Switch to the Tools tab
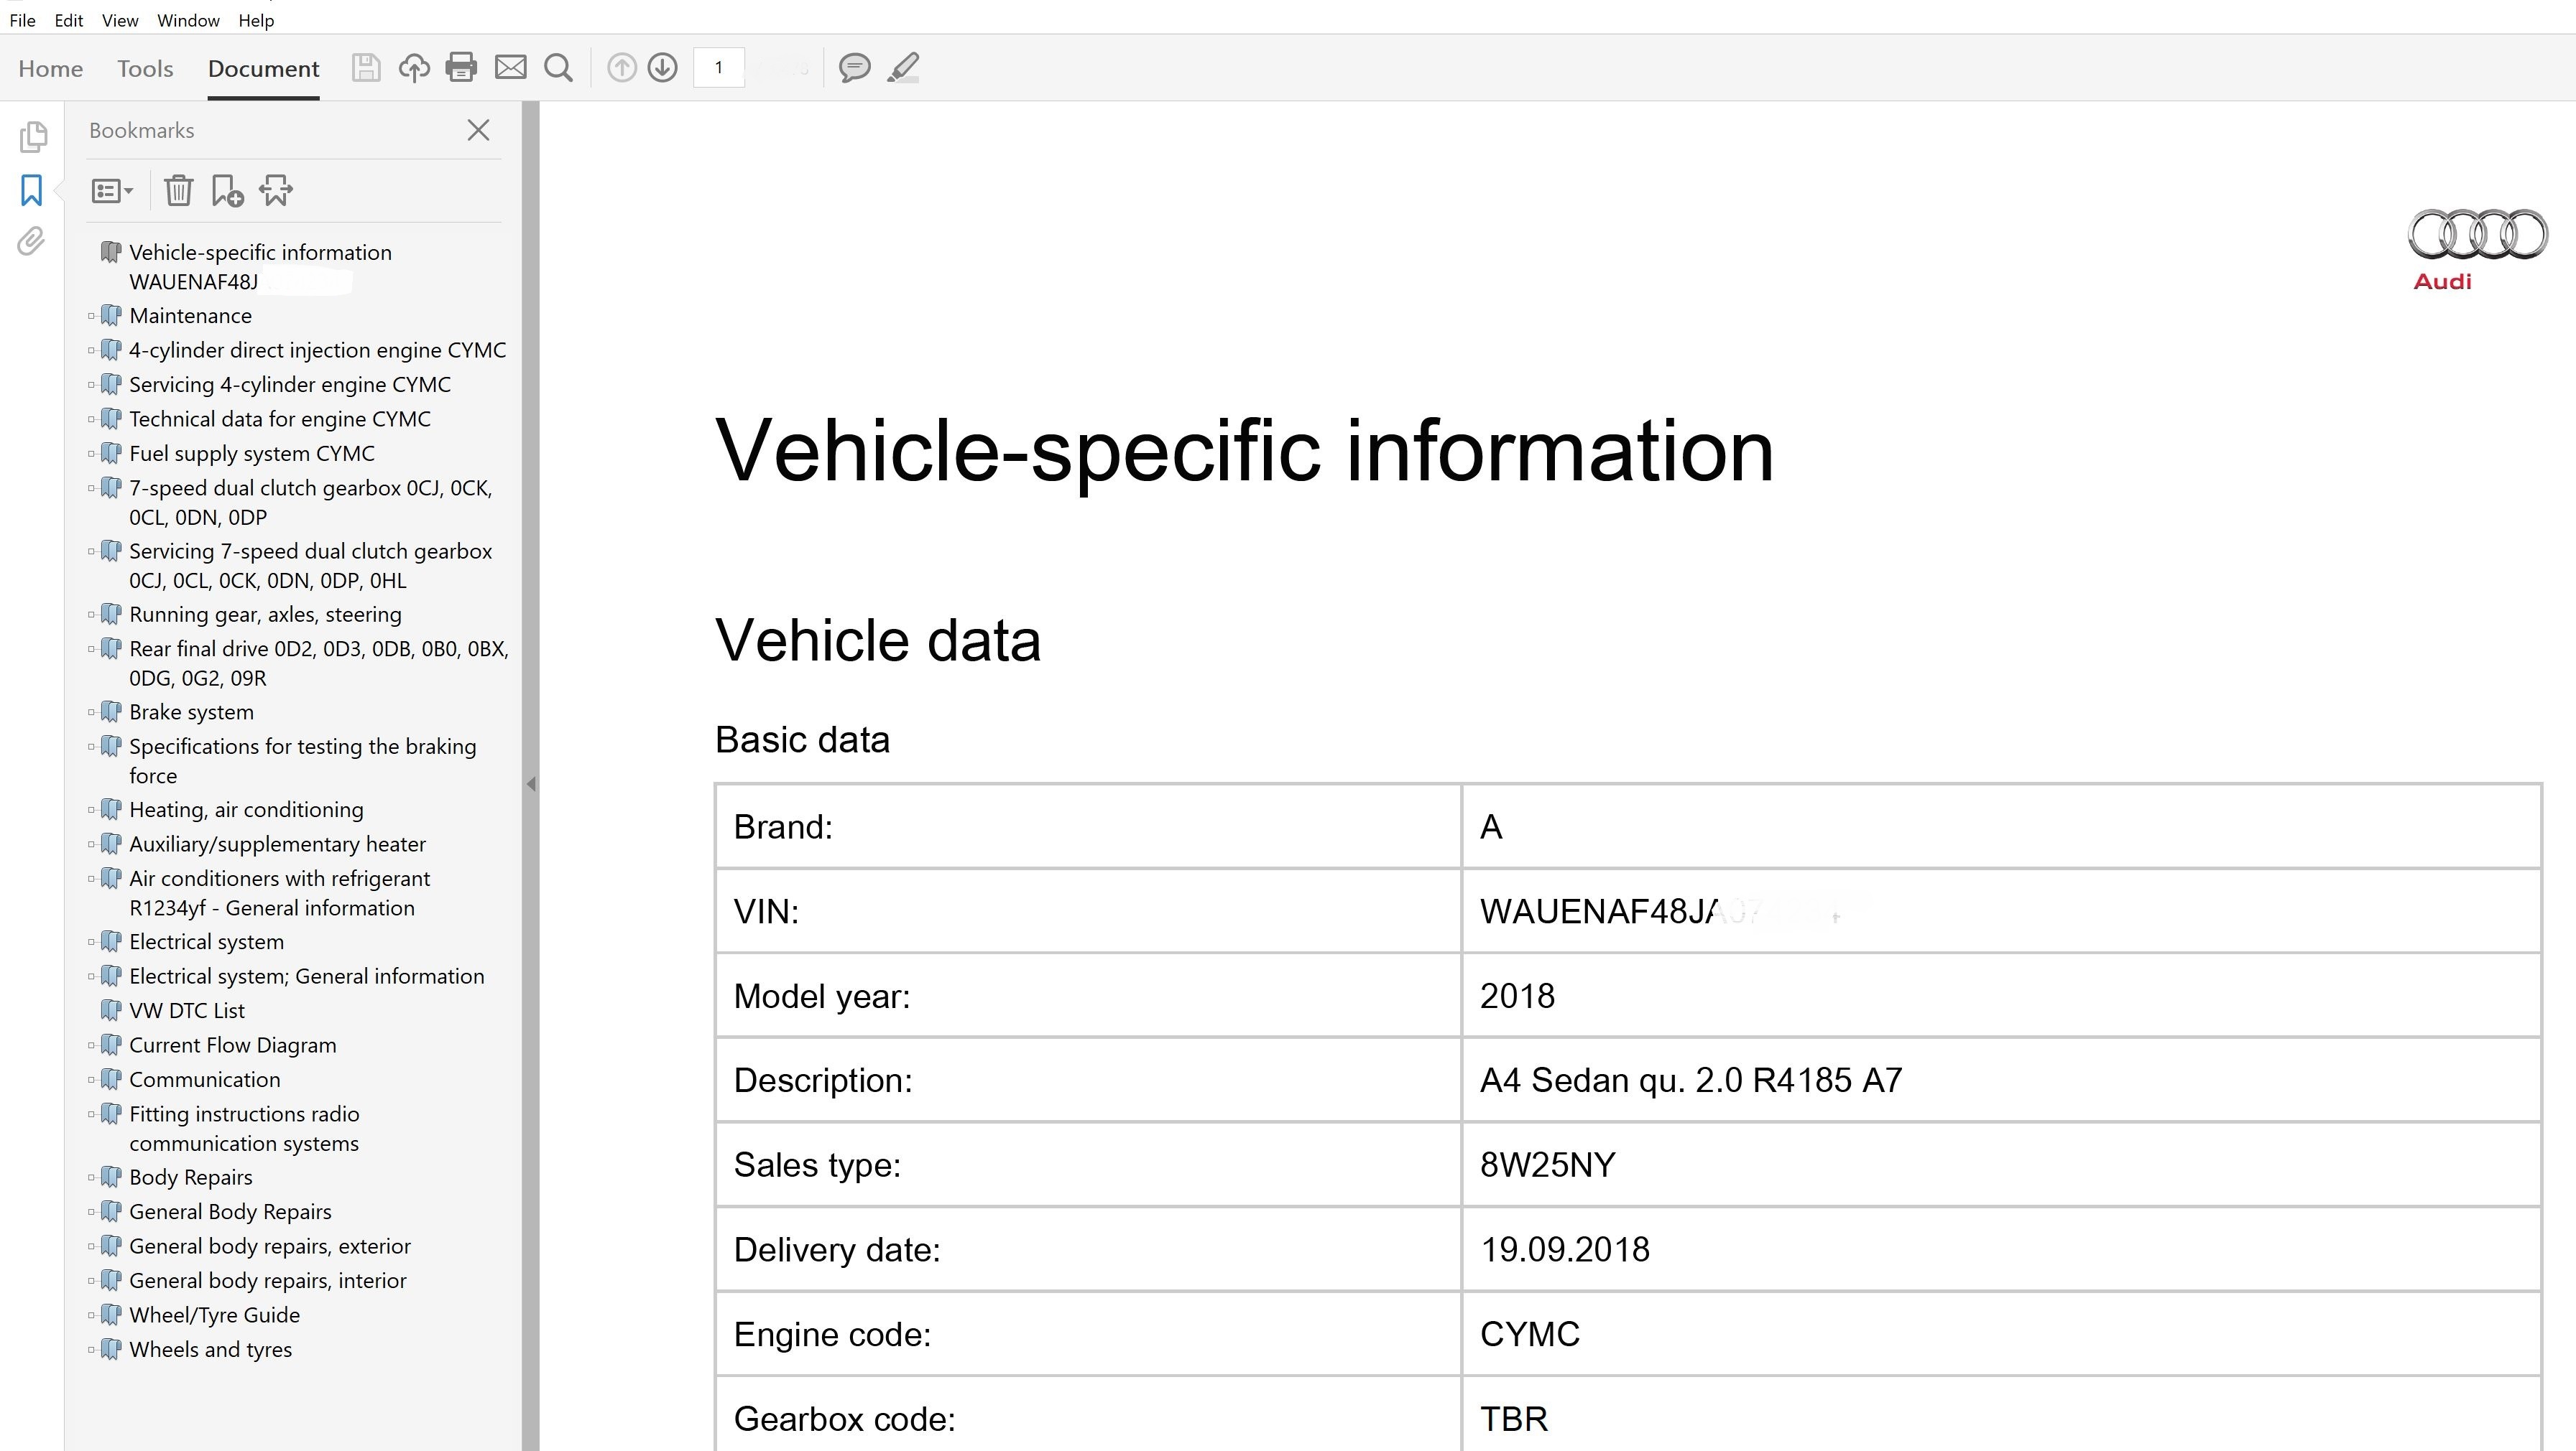This screenshot has height=1451, width=2576. click(145, 68)
